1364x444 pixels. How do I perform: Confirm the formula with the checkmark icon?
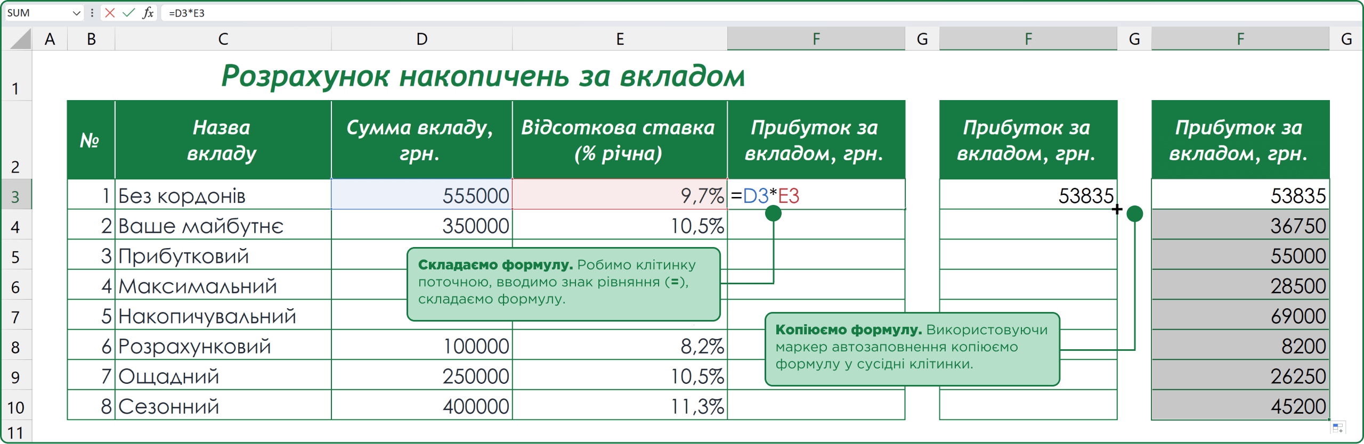(x=128, y=13)
